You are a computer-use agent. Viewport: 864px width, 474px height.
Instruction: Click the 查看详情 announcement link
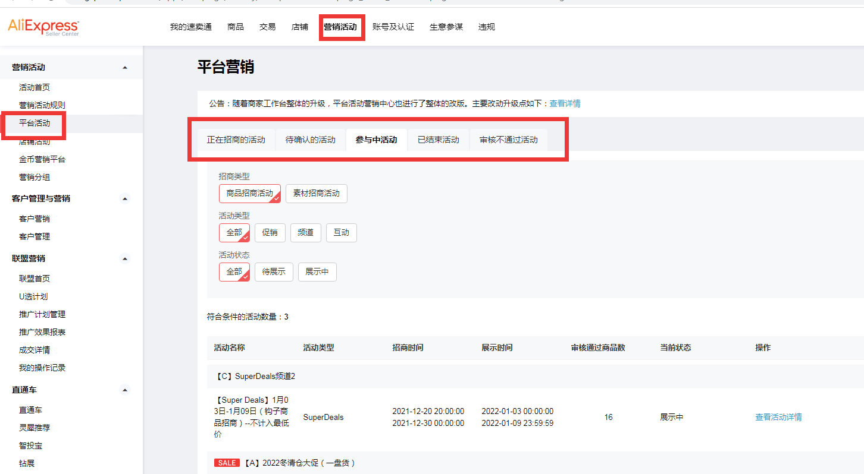tap(565, 103)
